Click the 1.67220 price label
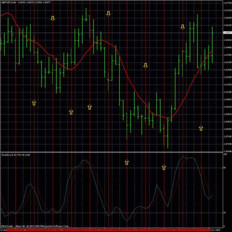Screen dimensions: 232x232 click(x=228, y=10)
